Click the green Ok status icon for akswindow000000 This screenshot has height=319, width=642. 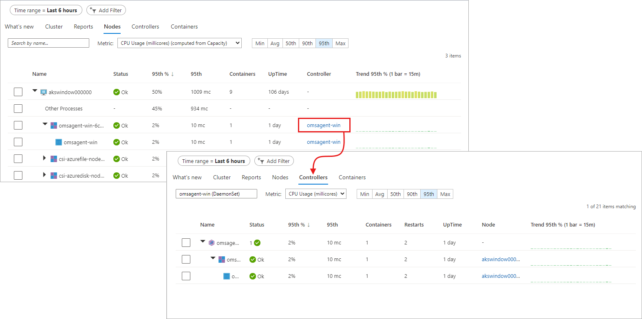click(117, 92)
